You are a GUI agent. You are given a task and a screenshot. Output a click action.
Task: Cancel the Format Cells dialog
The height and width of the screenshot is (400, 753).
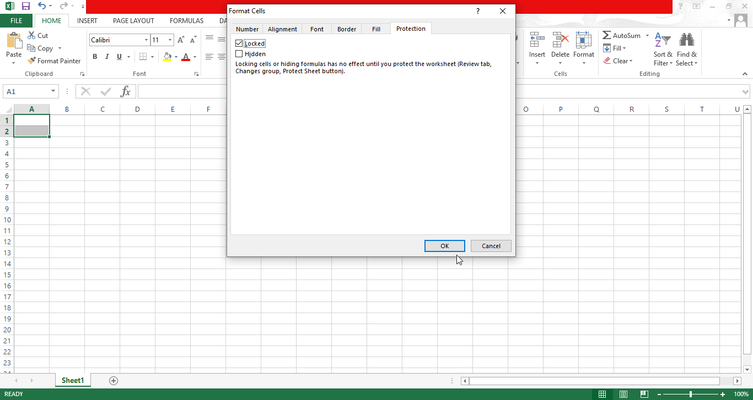pyautogui.click(x=491, y=246)
